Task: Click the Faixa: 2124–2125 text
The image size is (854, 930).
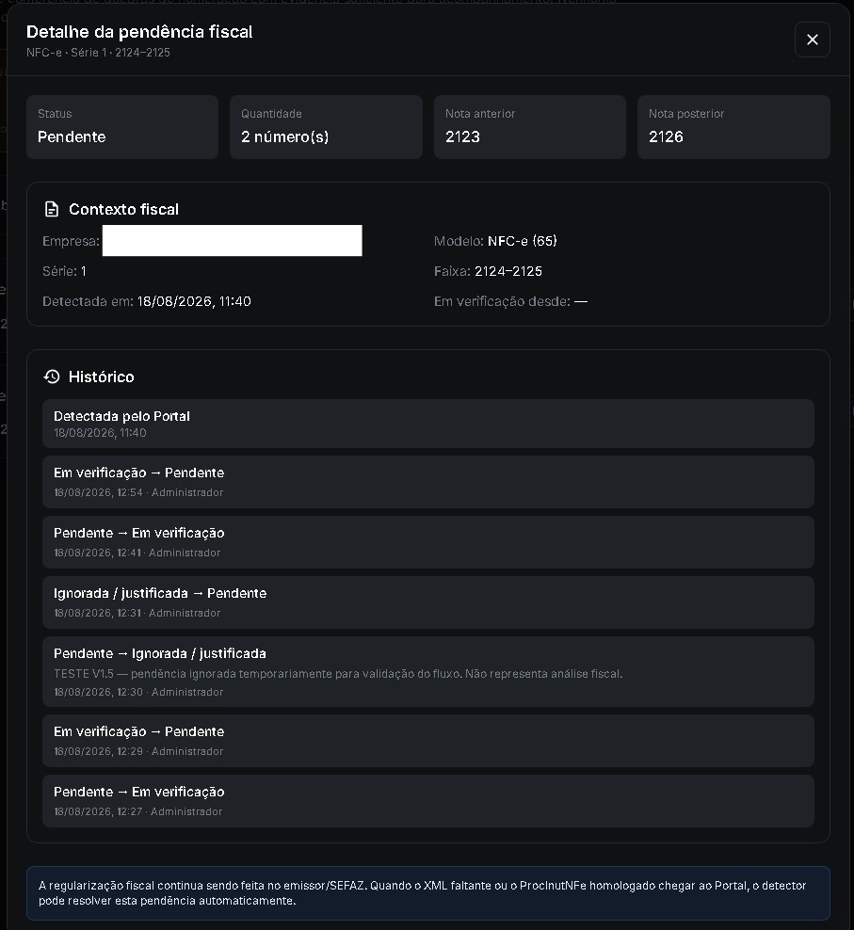Action: pyautogui.click(x=488, y=271)
